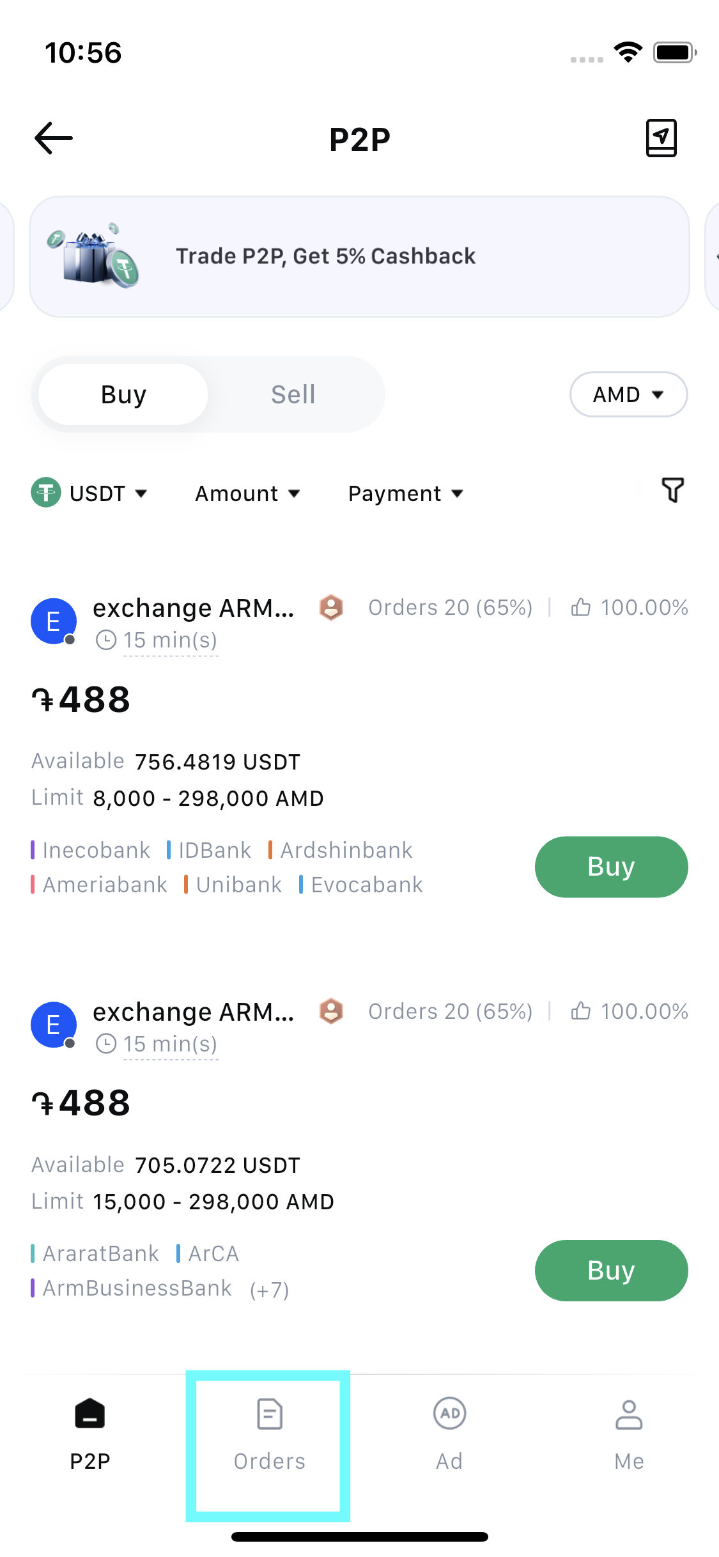Expand the USDT coin selector
This screenshot has height=1557, width=719.
(x=90, y=493)
